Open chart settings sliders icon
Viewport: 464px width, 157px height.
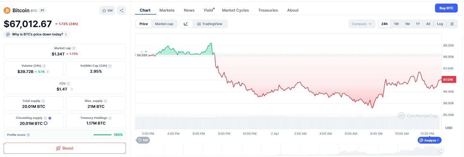pos(452,24)
